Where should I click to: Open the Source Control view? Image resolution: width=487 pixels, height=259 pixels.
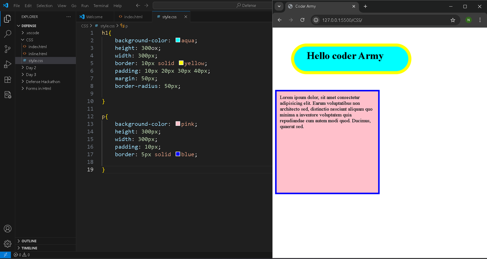click(x=7, y=49)
